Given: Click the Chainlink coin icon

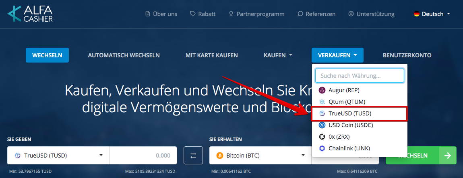Looking at the screenshot, I should pyautogui.click(x=322, y=148).
